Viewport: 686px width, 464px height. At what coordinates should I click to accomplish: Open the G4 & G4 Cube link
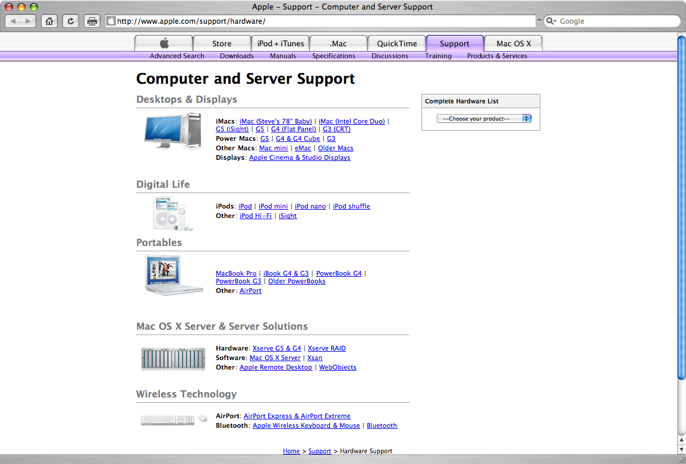coord(297,138)
